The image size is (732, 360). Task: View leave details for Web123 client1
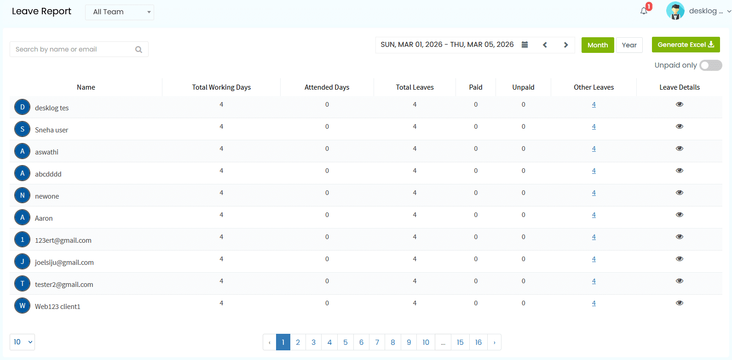pyautogui.click(x=680, y=303)
